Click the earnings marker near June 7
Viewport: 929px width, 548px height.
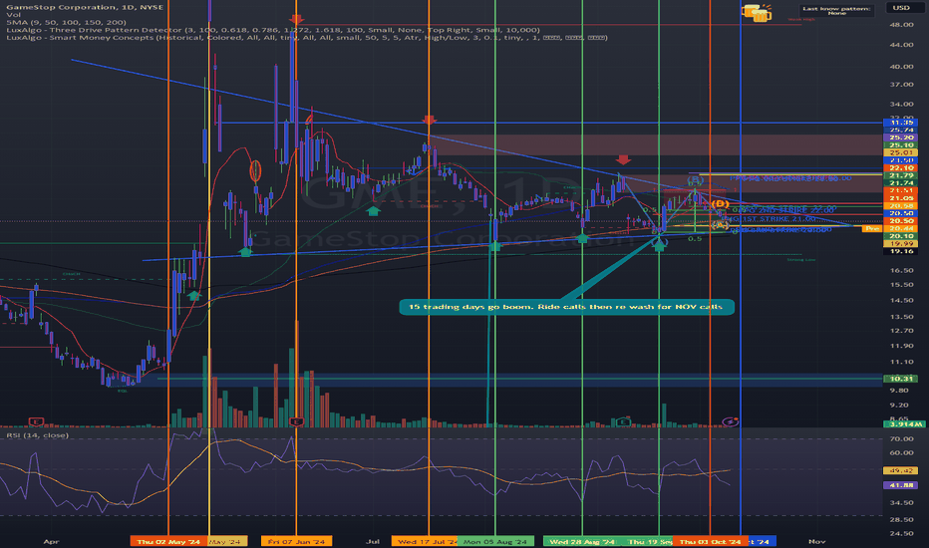coord(297,422)
